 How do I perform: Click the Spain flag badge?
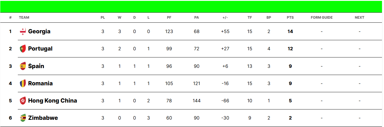click(23, 66)
